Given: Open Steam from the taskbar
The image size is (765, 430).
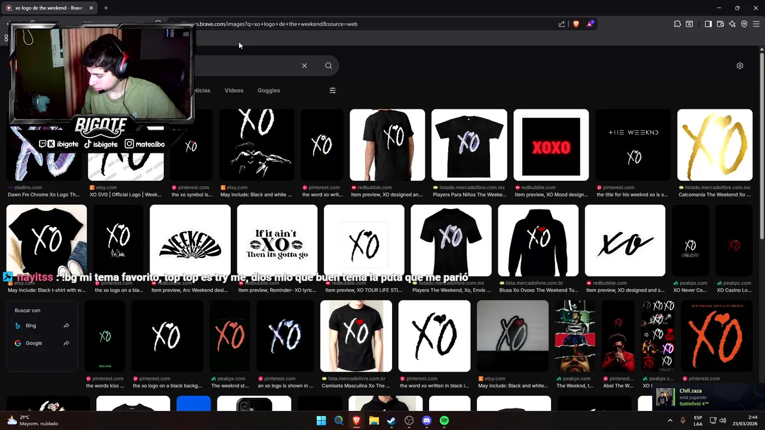Looking at the screenshot, I should [391, 420].
